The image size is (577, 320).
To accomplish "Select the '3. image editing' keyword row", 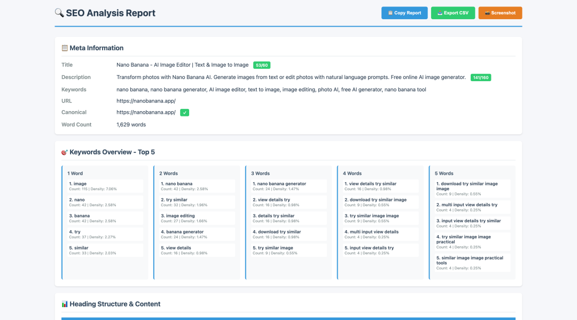I will coord(197,218).
